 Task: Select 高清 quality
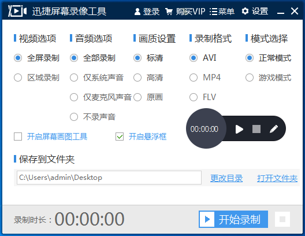[x=148, y=78]
